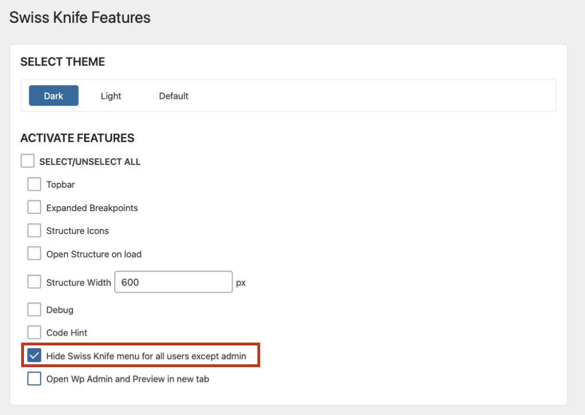The width and height of the screenshot is (585, 415).
Task: Click the 'SELECT/UNSELECT ALL' label
Action: tap(90, 162)
